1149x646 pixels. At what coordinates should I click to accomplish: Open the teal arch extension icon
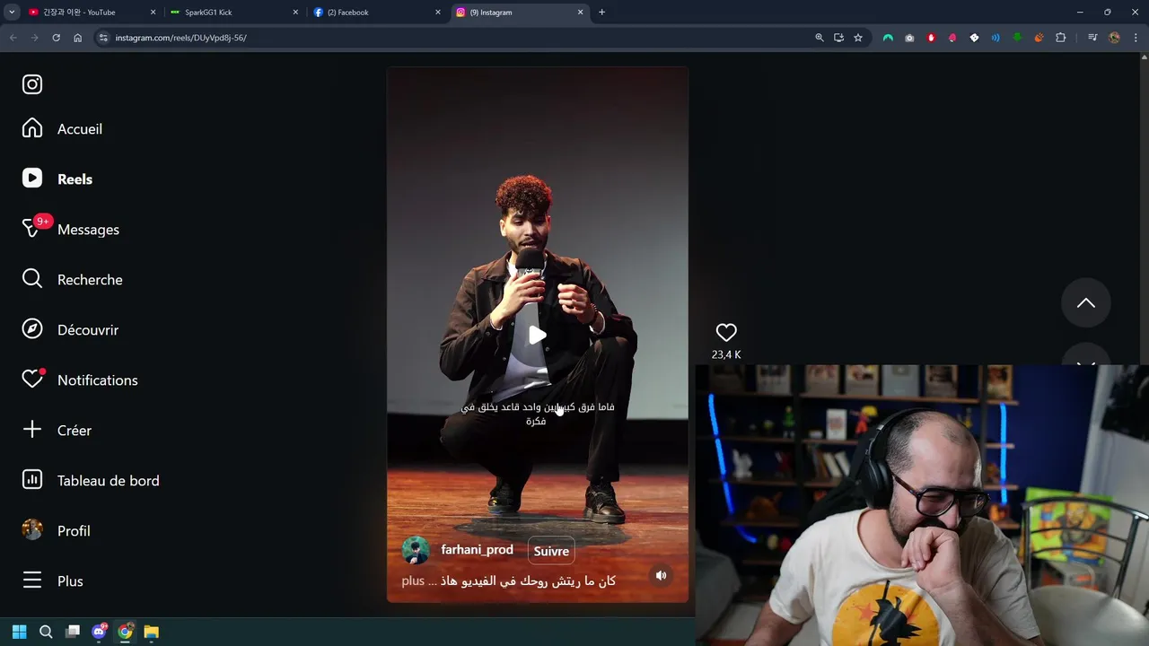(888, 38)
